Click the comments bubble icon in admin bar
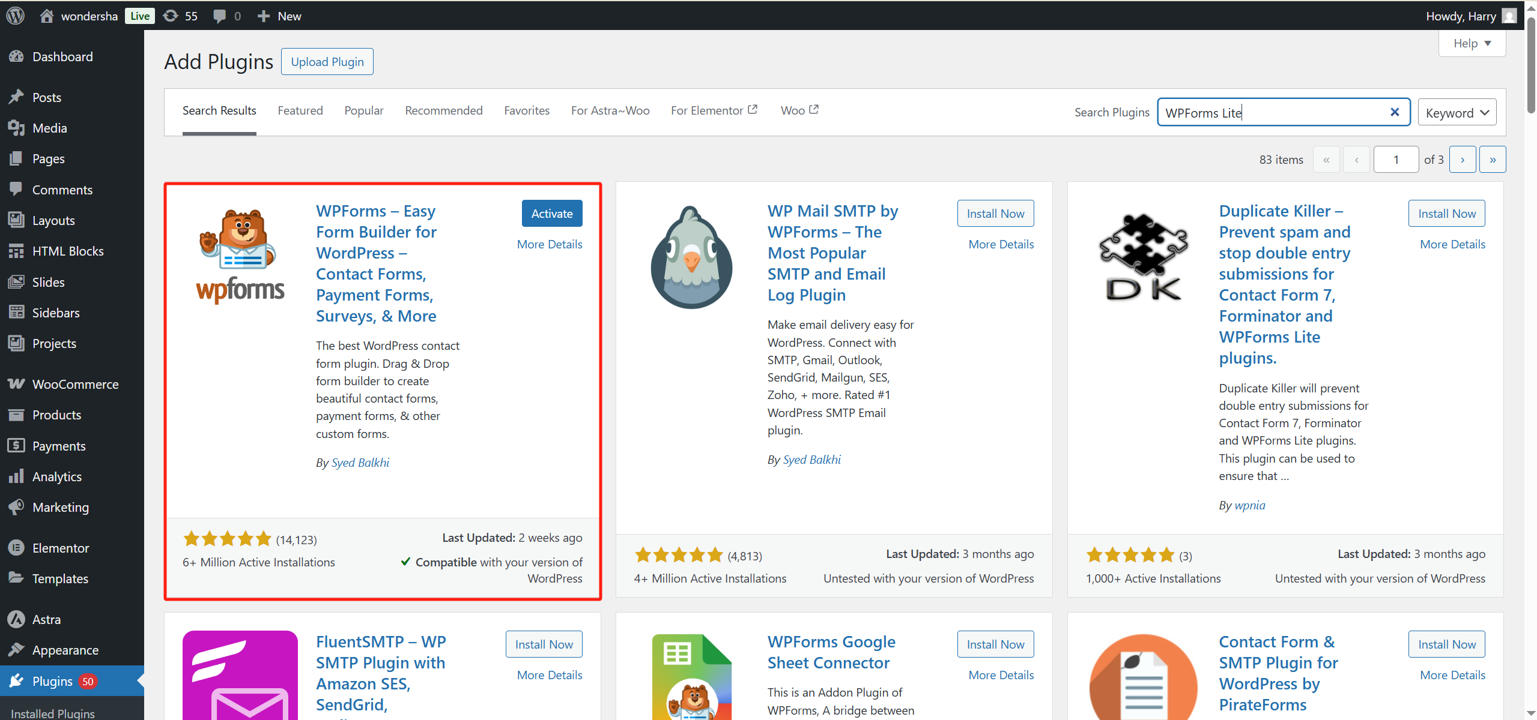Image resolution: width=1537 pixels, height=720 pixels. click(x=220, y=16)
